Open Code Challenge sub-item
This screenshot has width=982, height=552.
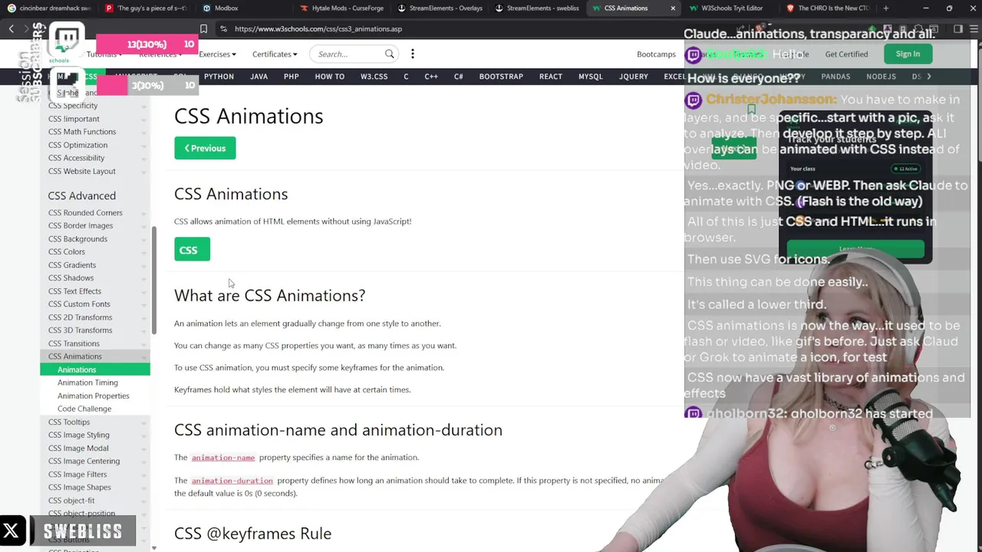point(84,409)
